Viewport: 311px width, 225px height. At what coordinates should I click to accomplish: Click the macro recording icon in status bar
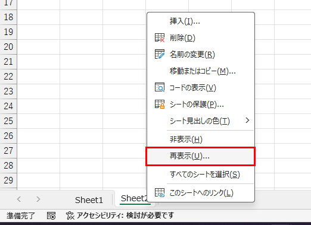pos(51,216)
